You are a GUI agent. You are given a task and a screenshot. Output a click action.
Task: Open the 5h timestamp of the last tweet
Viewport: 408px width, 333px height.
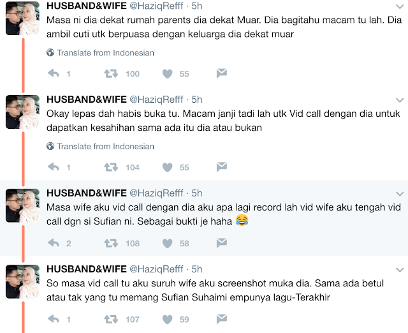pyautogui.click(x=197, y=269)
